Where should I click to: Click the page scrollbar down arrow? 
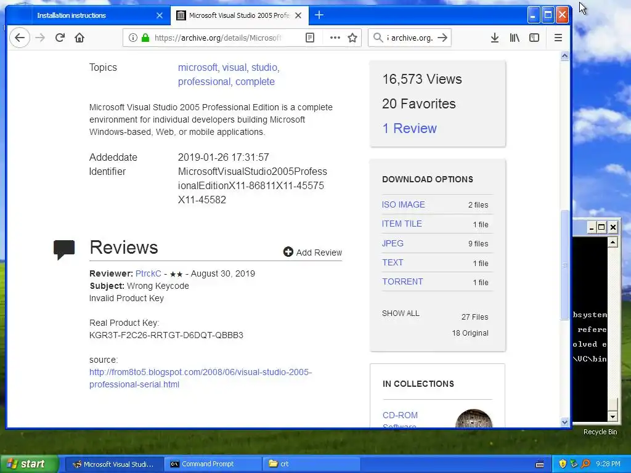click(564, 422)
